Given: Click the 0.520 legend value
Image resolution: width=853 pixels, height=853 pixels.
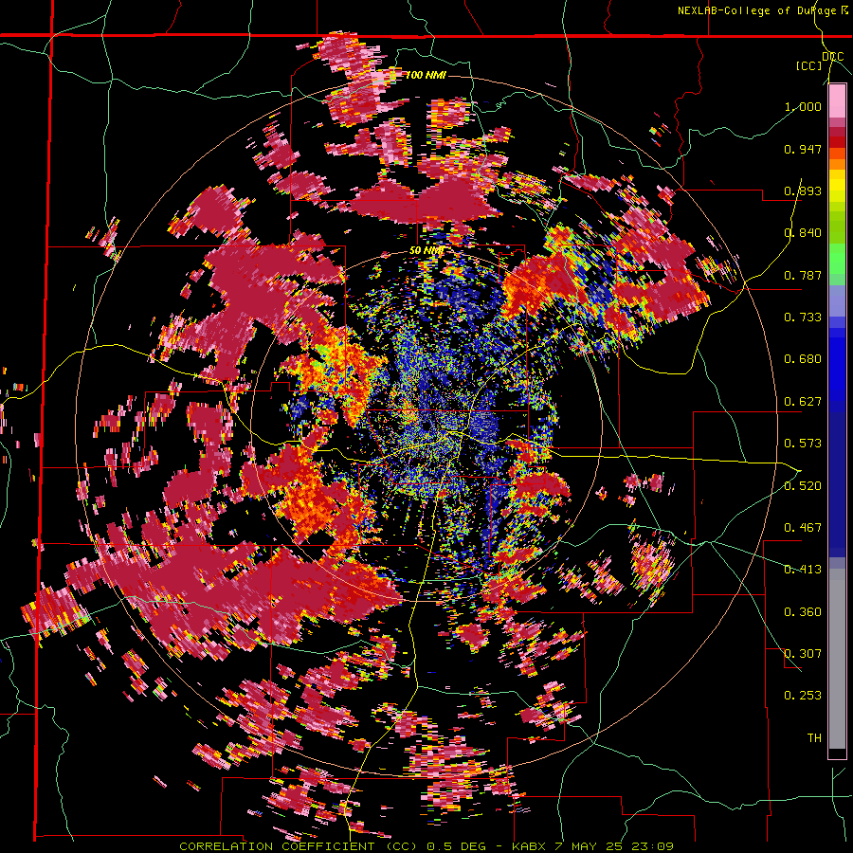Looking at the screenshot, I should pyautogui.click(x=803, y=485).
